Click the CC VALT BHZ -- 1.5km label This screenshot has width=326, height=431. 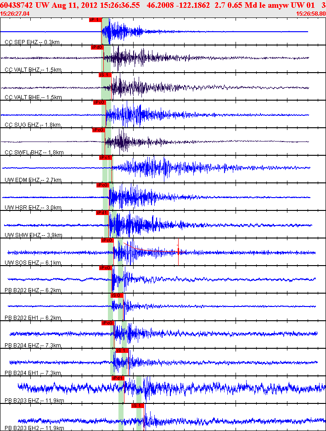click(x=33, y=69)
